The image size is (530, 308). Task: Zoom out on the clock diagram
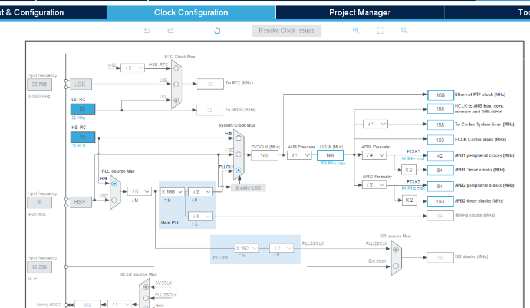(x=404, y=31)
